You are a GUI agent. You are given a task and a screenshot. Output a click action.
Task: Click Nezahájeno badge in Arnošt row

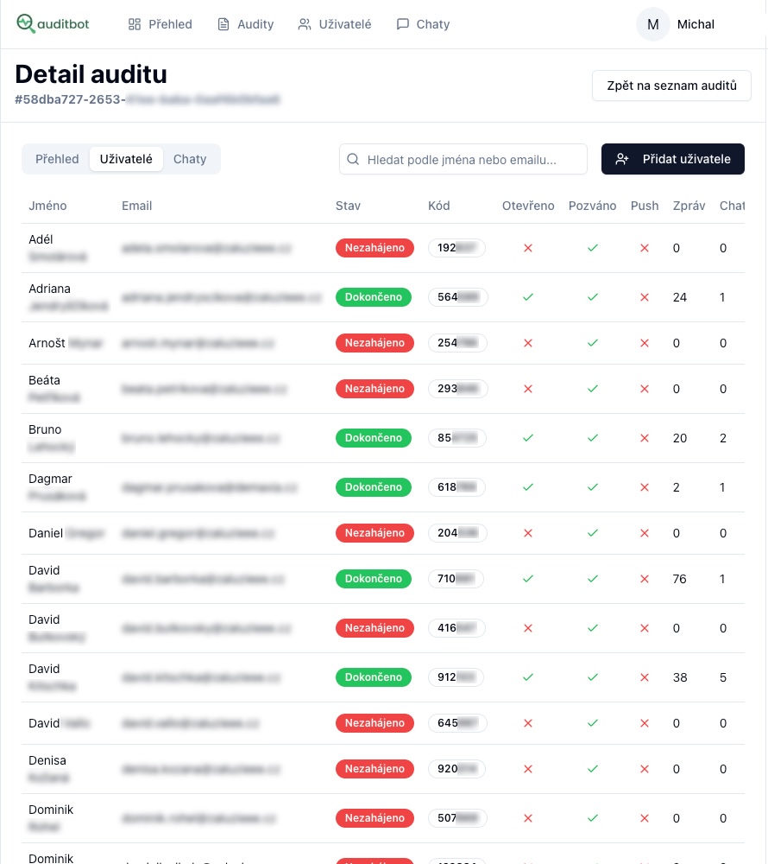(375, 343)
